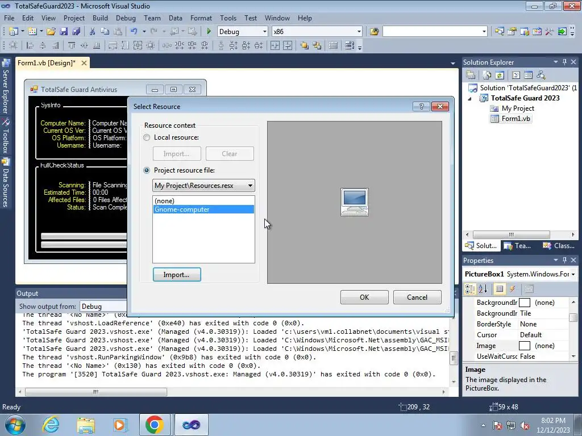Viewport: 582px width, 436px height.
Task: Click OK in Select Resource dialog
Action: coord(364,297)
